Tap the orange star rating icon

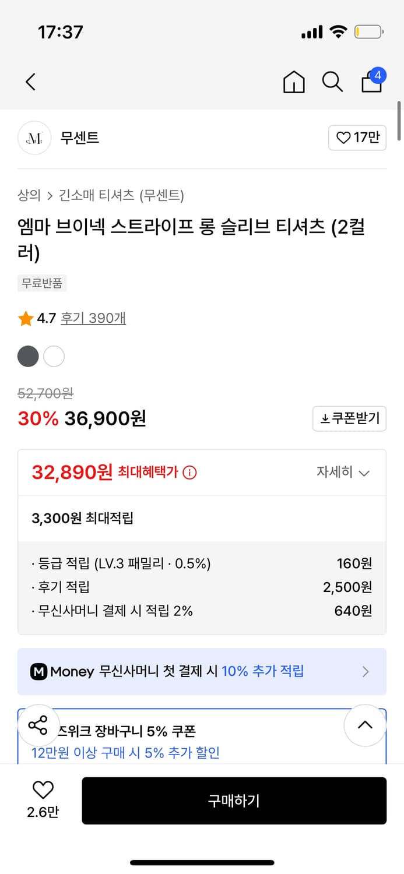[25, 318]
